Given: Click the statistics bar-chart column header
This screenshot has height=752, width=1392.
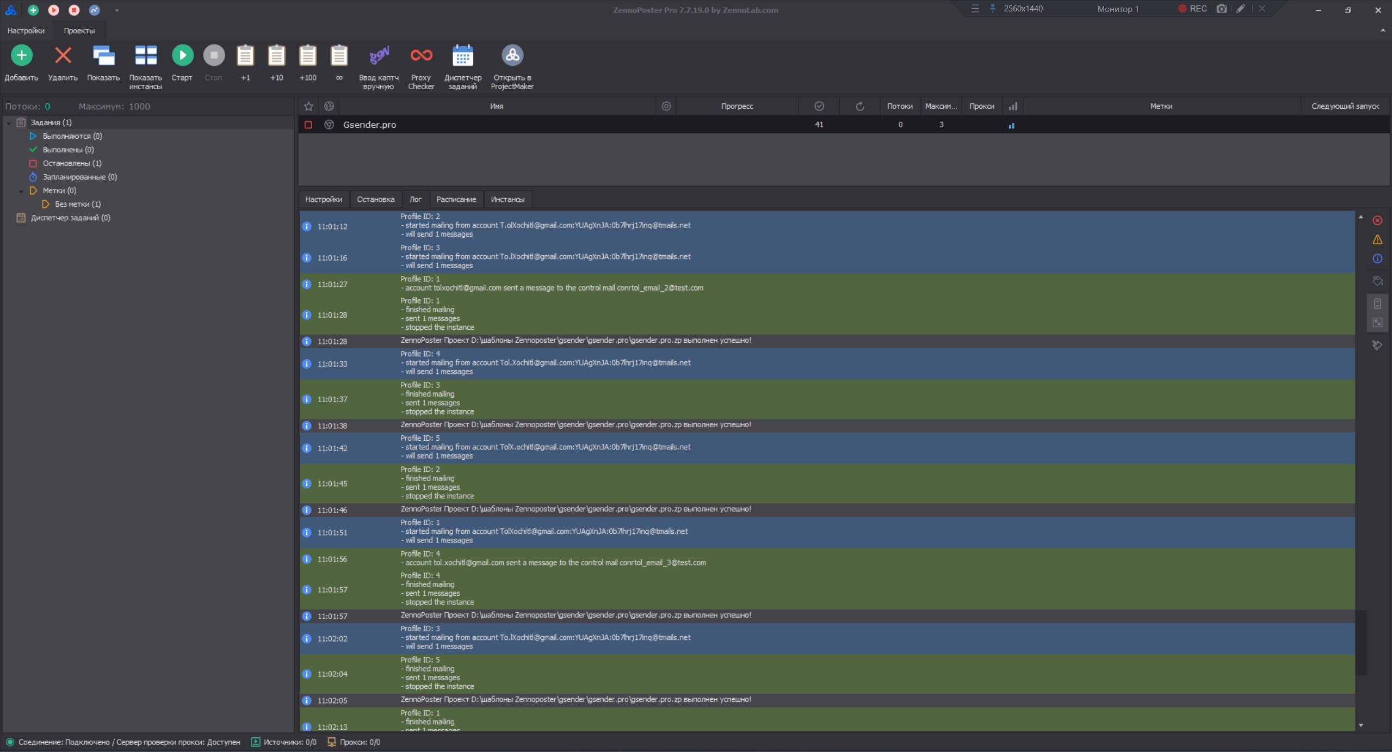Looking at the screenshot, I should click(x=1012, y=106).
